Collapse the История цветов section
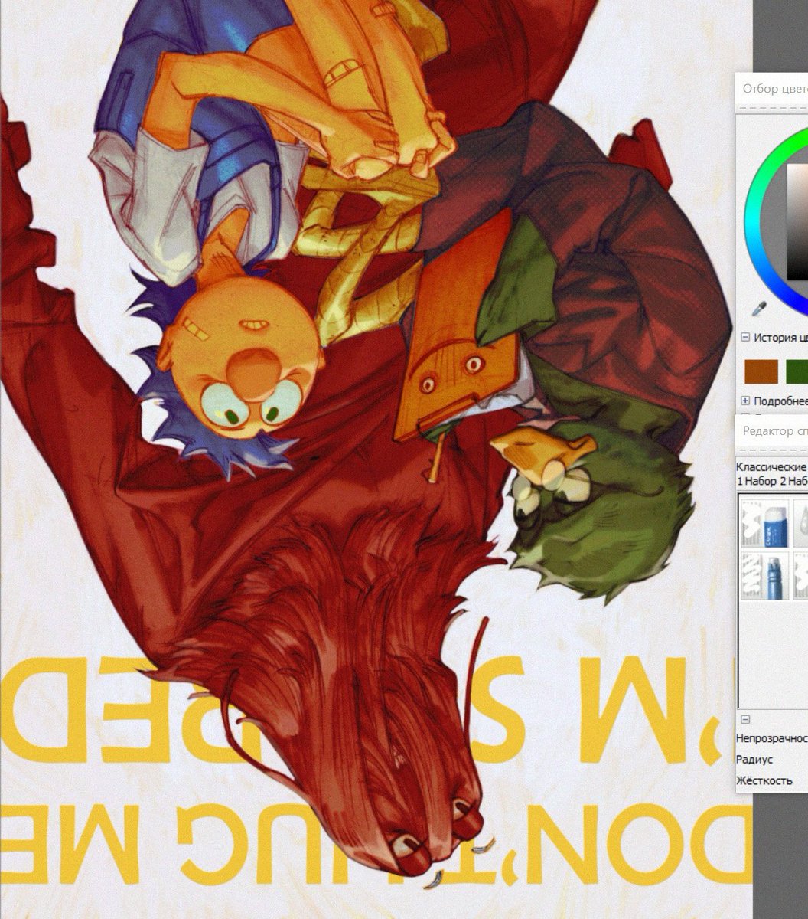Viewport: 808px width, 919px height. [744, 337]
